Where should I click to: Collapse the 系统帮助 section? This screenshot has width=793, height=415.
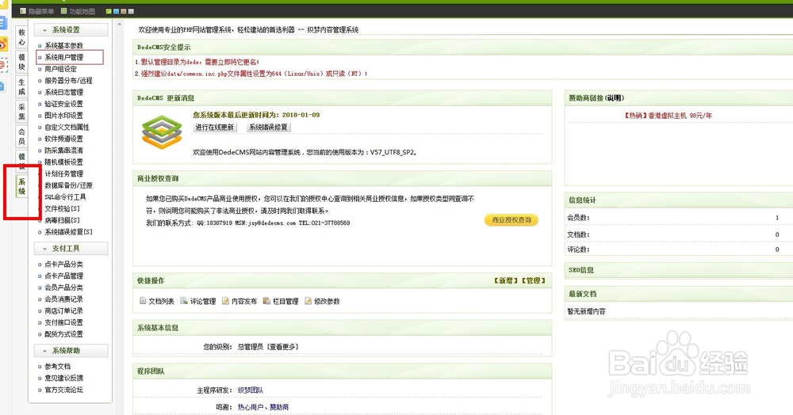pos(71,350)
